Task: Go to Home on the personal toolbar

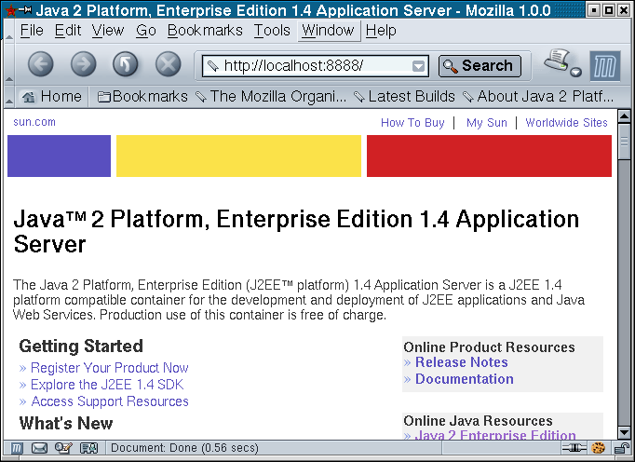Action: click(x=51, y=97)
